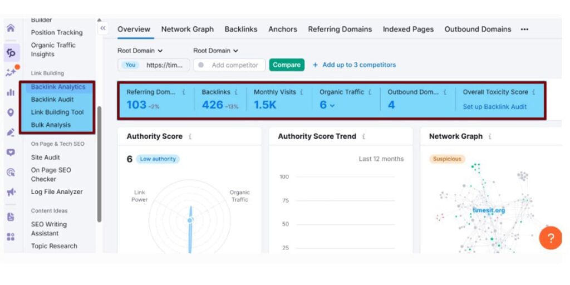
Task: Switch to the Referring Domains tab
Action: 340,30
